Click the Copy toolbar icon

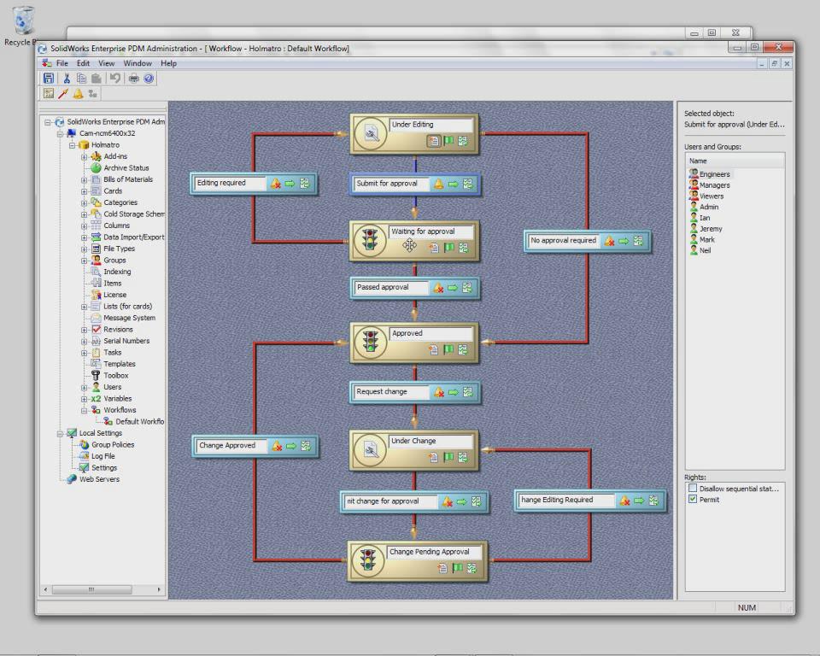[x=82, y=79]
